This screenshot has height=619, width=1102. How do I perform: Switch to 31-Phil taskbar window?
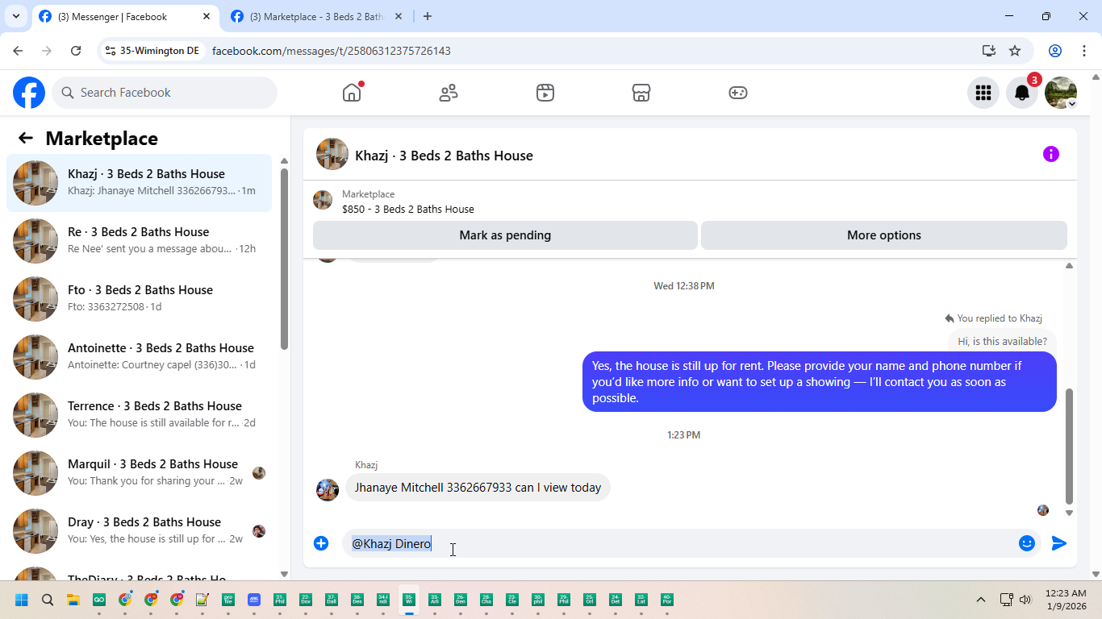(280, 600)
